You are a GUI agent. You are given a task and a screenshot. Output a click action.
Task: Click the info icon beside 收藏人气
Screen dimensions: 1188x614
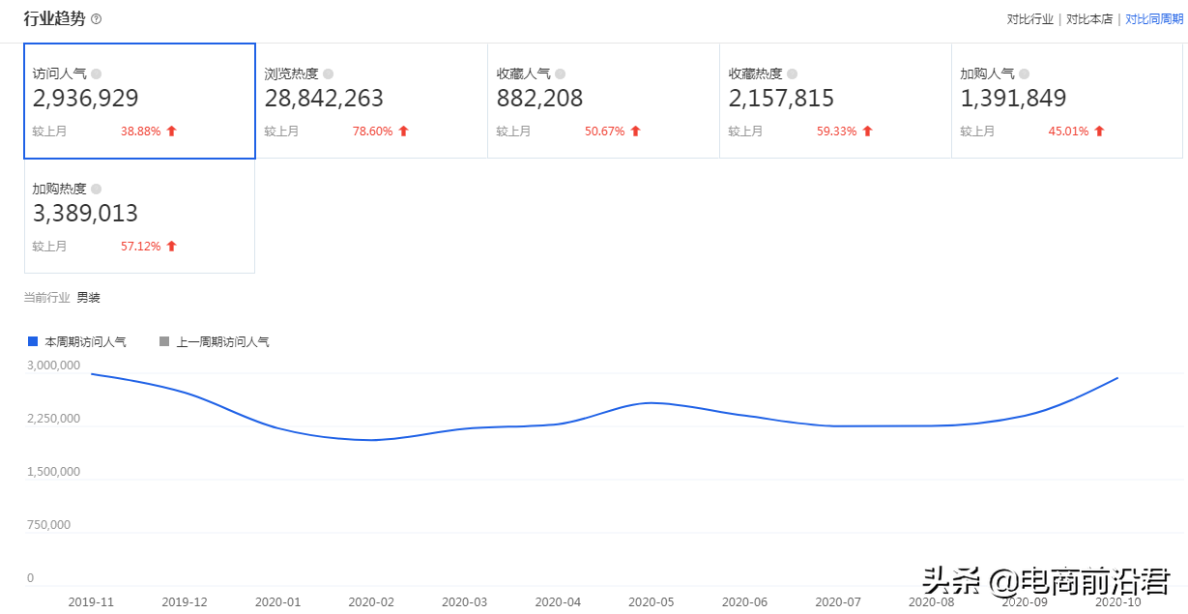(559, 73)
